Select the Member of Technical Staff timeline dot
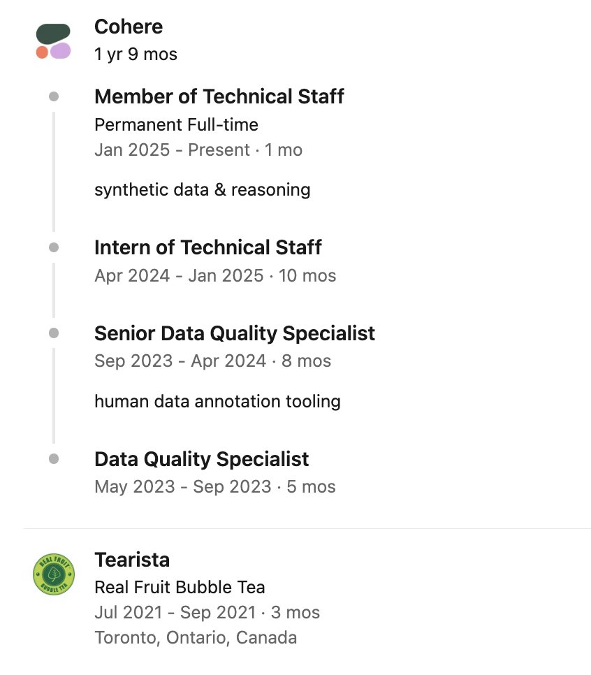 click(54, 96)
